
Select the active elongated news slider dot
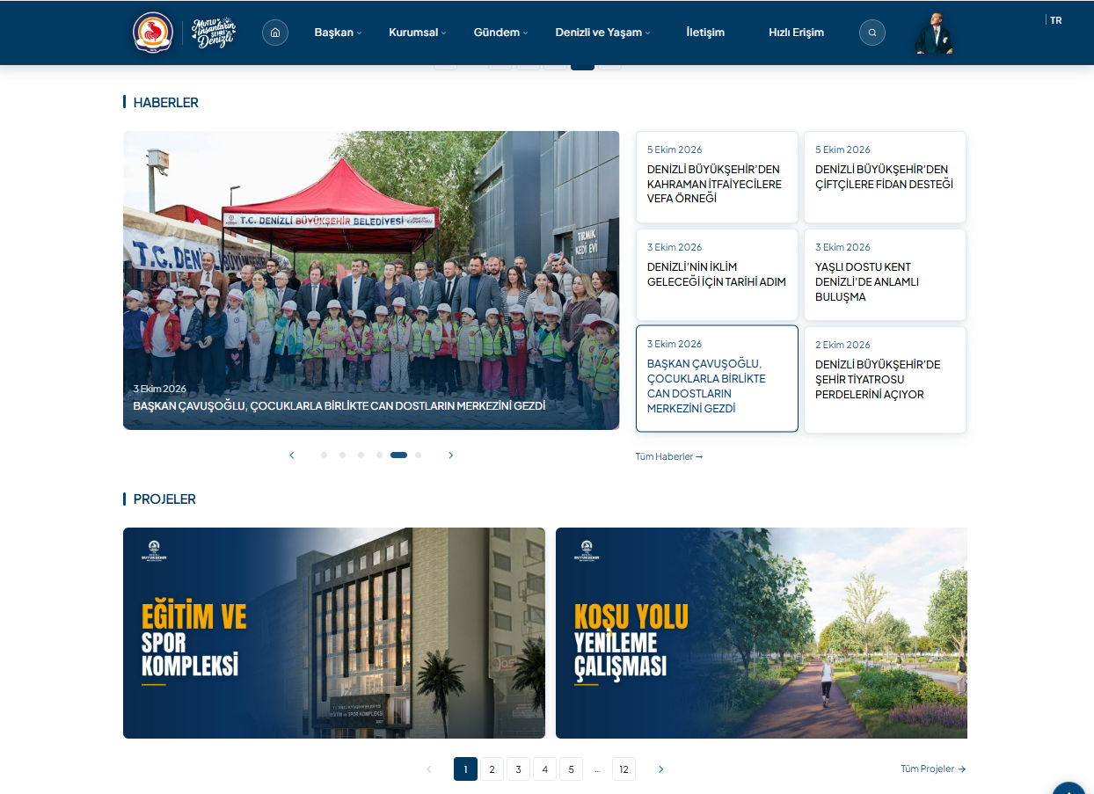point(398,455)
